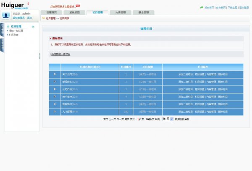Open 栏目列表 in the sidebar
Screen dimensions: 252x171
click(13, 35)
